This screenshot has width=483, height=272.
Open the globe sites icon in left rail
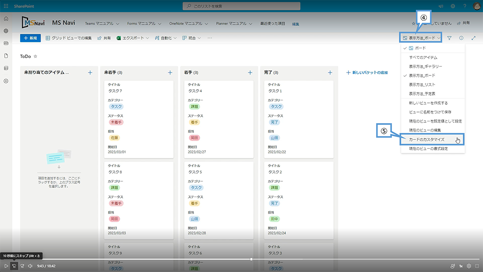tap(6, 31)
